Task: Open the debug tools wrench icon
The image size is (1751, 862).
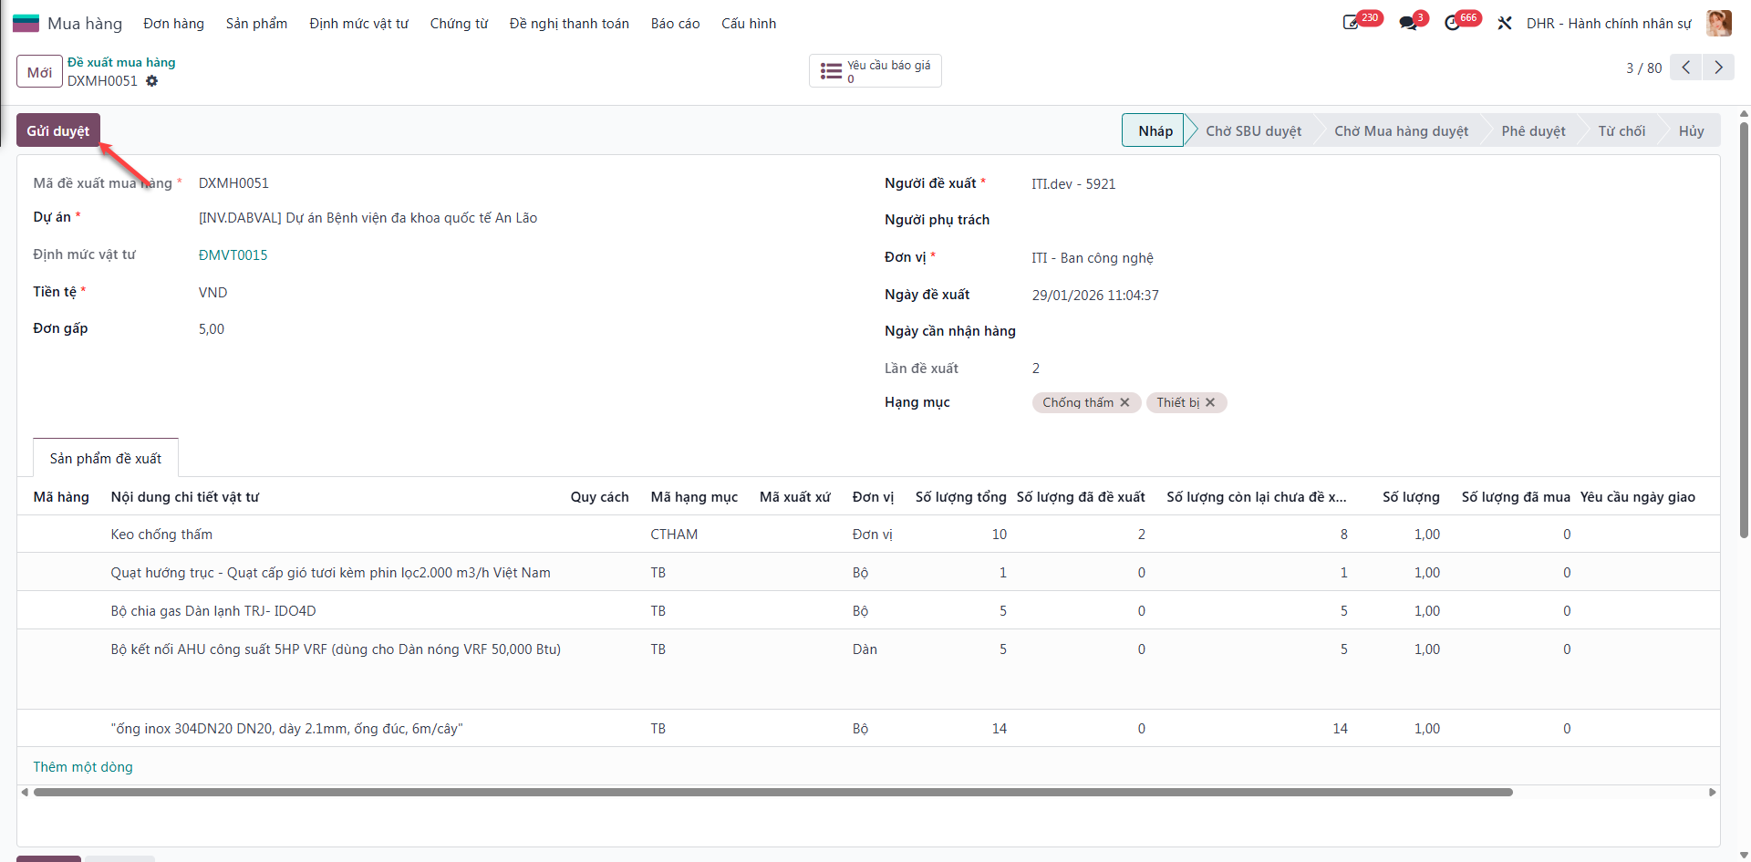Action: [x=1505, y=23]
